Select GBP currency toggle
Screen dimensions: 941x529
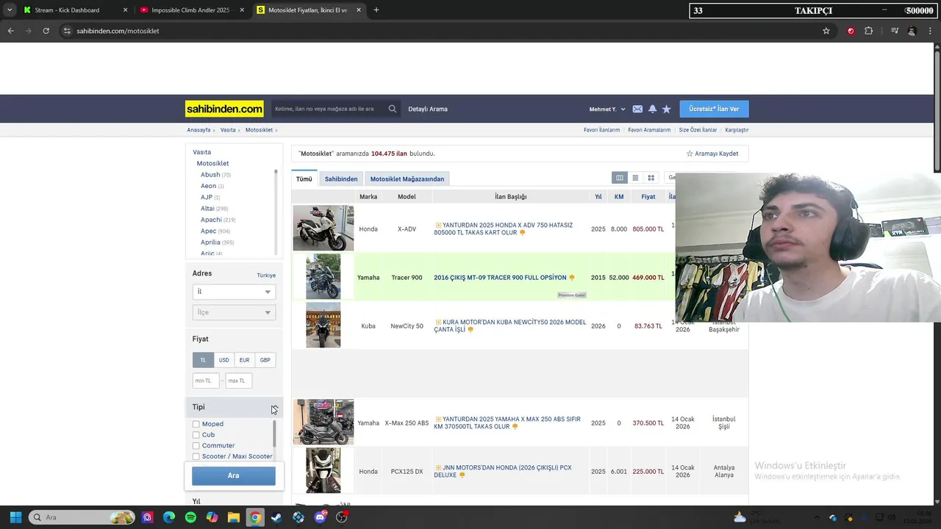pyautogui.click(x=265, y=360)
